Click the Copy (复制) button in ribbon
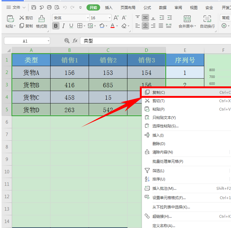Viewport: 231px width, 228px height. point(26,26)
